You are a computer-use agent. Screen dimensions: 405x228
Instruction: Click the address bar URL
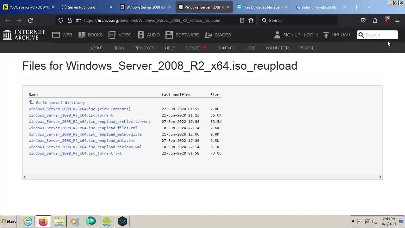152,20
